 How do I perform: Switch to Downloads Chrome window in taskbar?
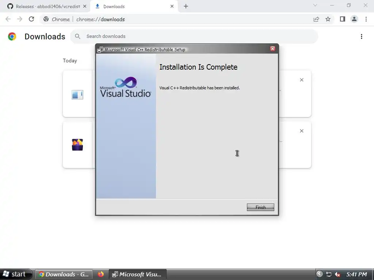coord(64,274)
